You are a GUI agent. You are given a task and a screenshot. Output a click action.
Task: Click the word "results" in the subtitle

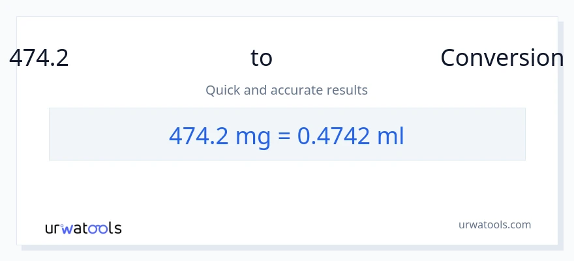point(348,90)
